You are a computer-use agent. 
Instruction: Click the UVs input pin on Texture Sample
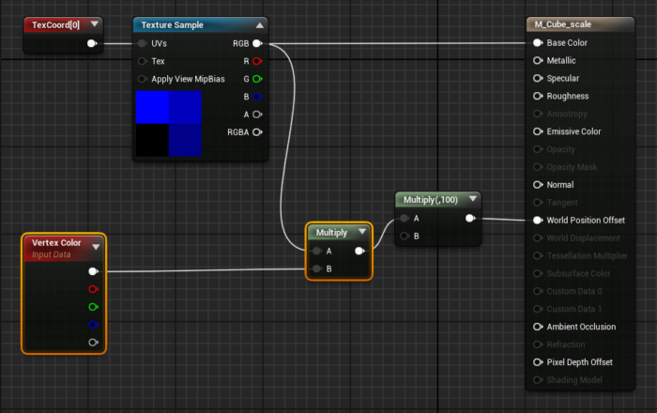143,43
